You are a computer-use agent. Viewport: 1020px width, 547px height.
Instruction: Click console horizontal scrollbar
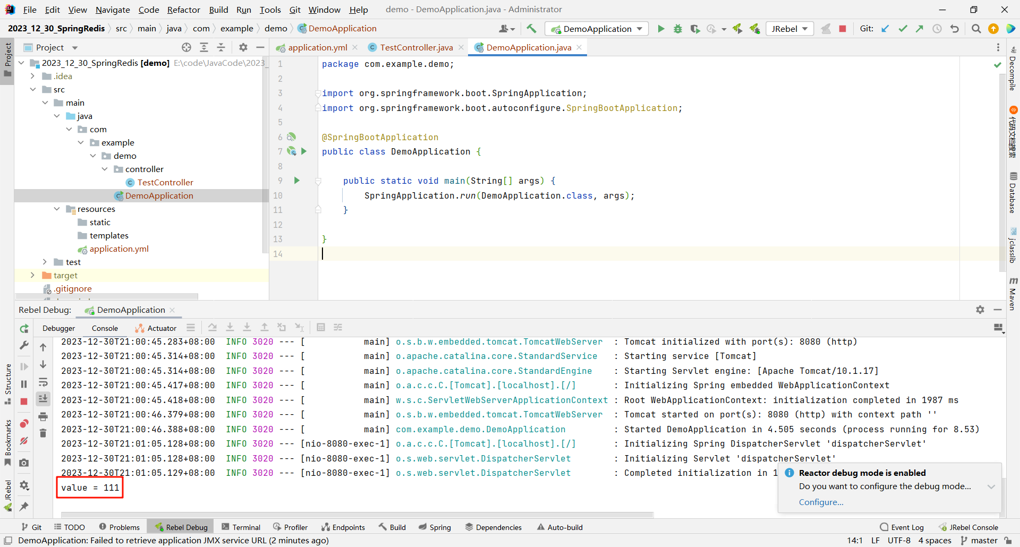pyautogui.click(x=357, y=514)
